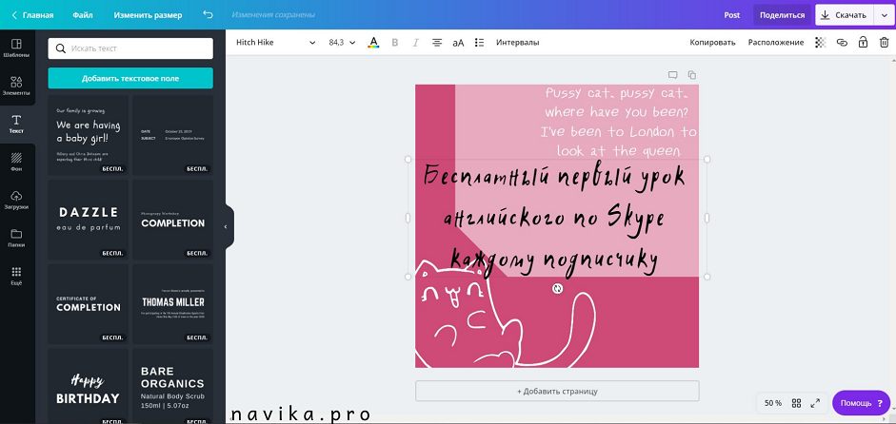The image size is (896, 424).
Task: Open the Загрузки (Uploads) sidebar panel
Action: pos(16,200)
